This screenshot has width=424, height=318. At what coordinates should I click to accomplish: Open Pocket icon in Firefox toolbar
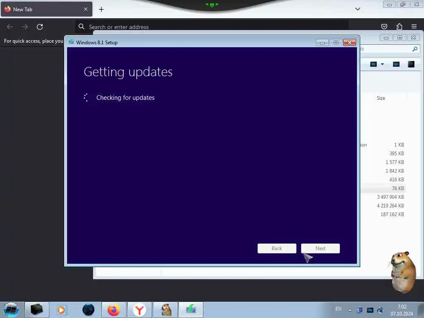pos(384,26)
